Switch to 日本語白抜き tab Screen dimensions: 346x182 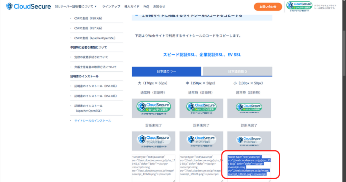(x=238, y=71)
